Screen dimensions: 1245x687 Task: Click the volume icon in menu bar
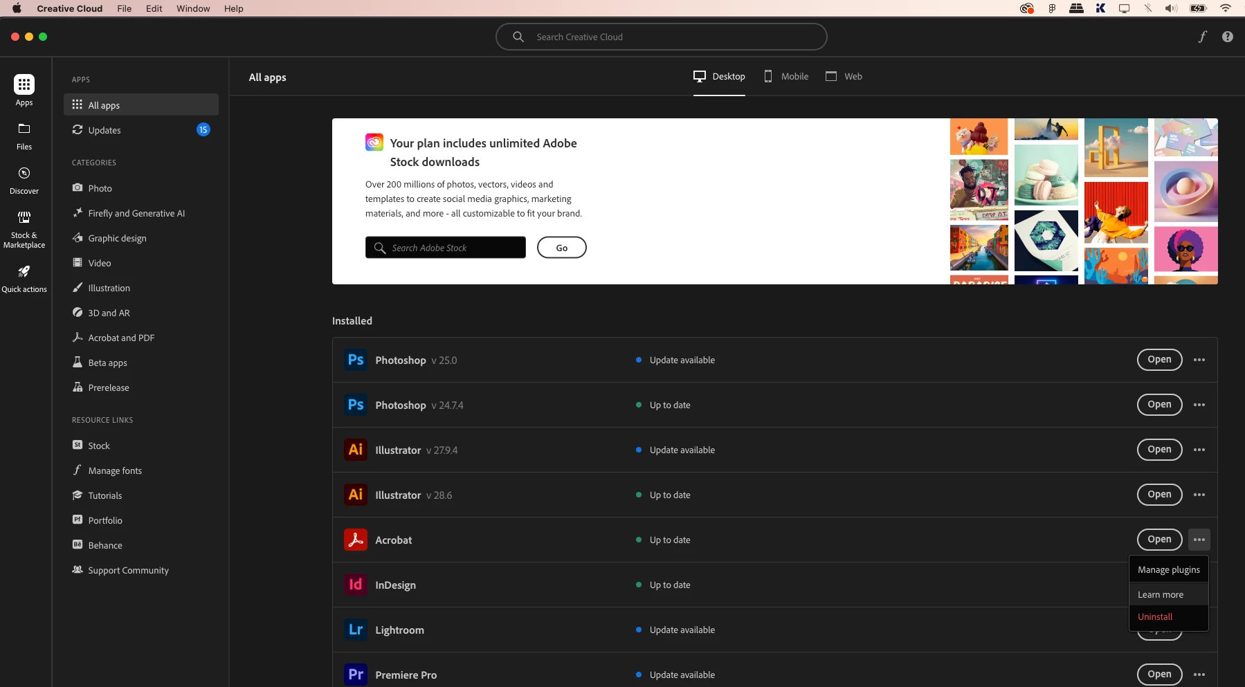[1171, 8]
